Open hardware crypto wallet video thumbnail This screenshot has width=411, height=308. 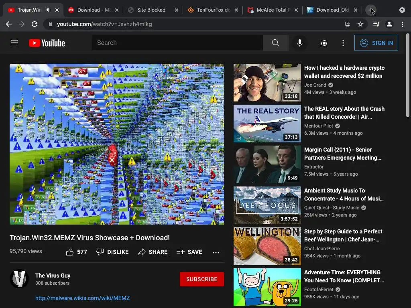[267, 83]
